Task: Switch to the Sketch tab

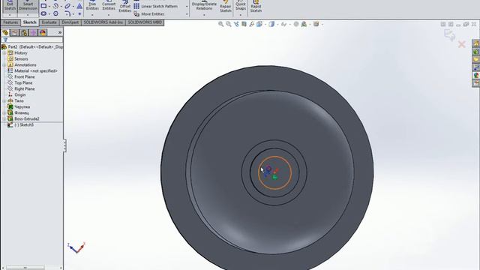Action: pos(30,22)
